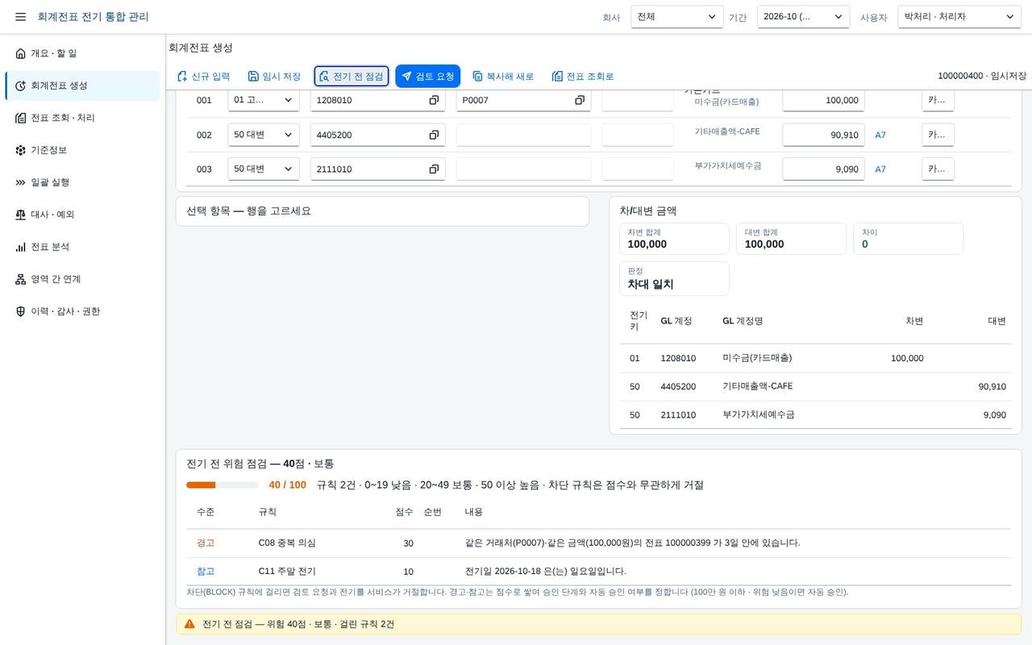Click 차대 일치 판정 value

click(651, 285)
